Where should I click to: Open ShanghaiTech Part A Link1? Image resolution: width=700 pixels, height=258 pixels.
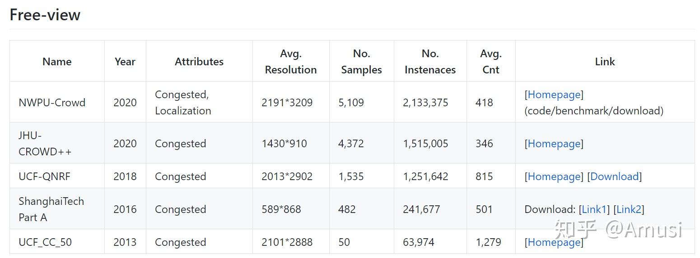pos(594,209)
